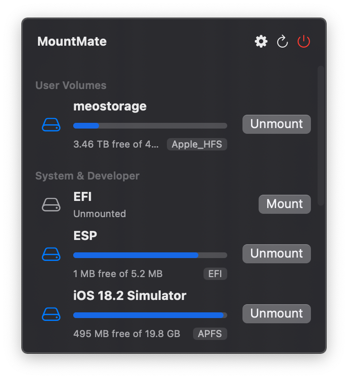Unmount the iOS 18.2 Simulator volume
Screen dimensions: 348x379
pyautogui.click(x=277, y=314)
